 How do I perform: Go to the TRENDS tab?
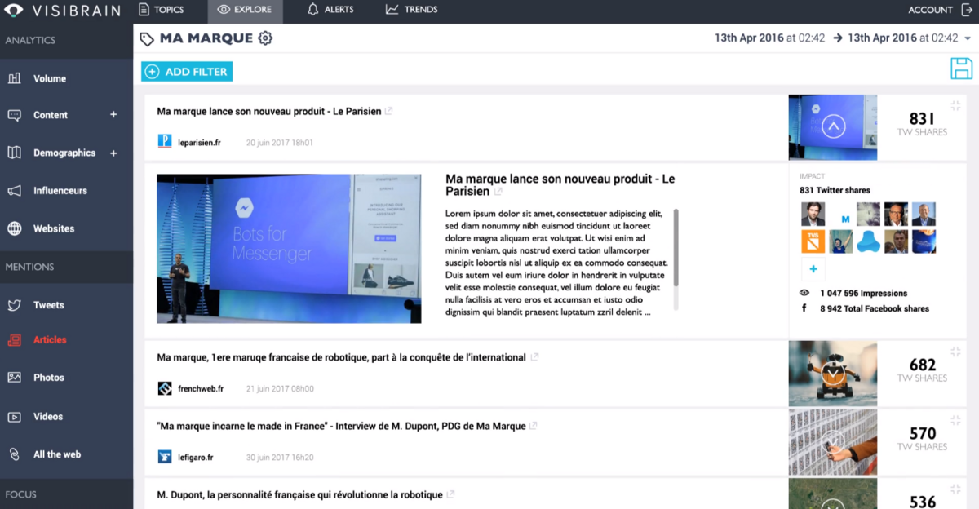tap(412, 10)
